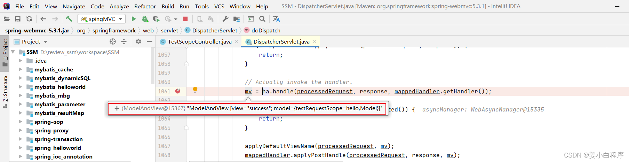Open Project Structure from the toolbar

point(237,19)
